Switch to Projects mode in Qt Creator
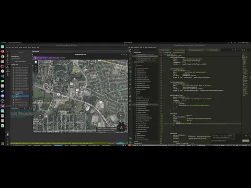The height and width of the screenshot is (188, 251). [7, 67]
